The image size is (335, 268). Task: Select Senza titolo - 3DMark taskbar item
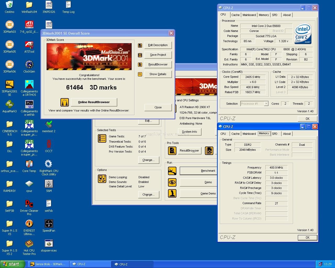click(49, 264)
